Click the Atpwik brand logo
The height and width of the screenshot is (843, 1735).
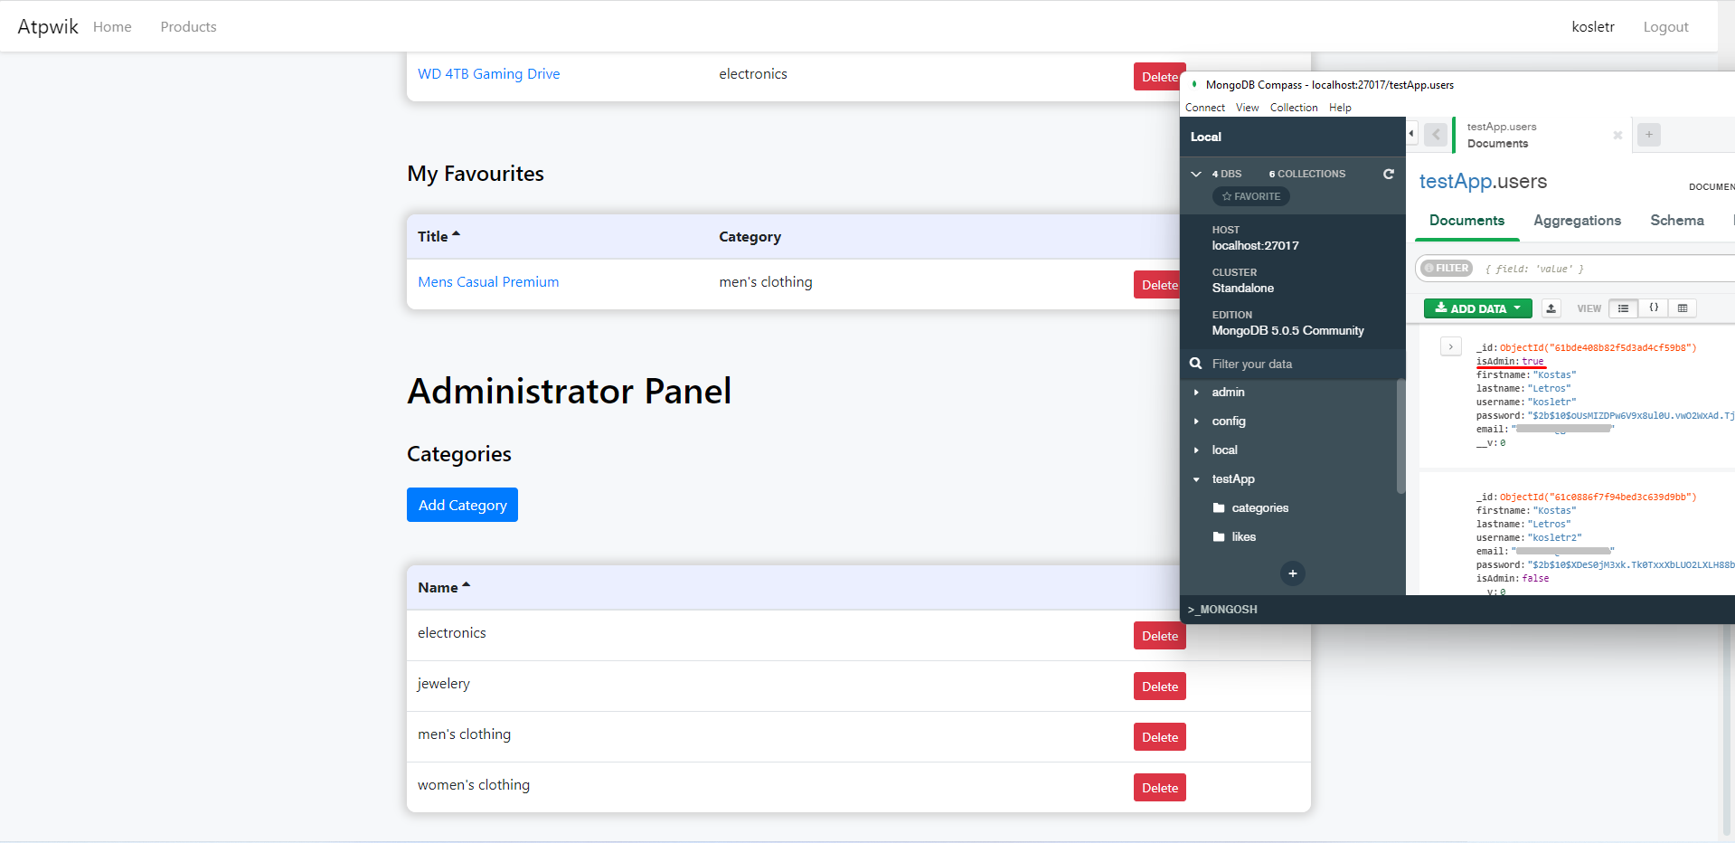tap(48, 26)
